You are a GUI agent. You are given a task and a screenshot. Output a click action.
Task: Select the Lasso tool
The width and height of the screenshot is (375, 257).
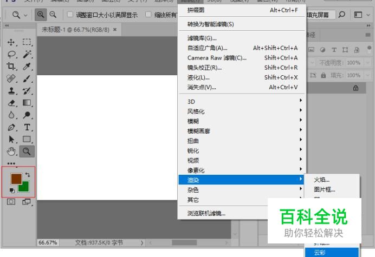(x=11, y=55)
